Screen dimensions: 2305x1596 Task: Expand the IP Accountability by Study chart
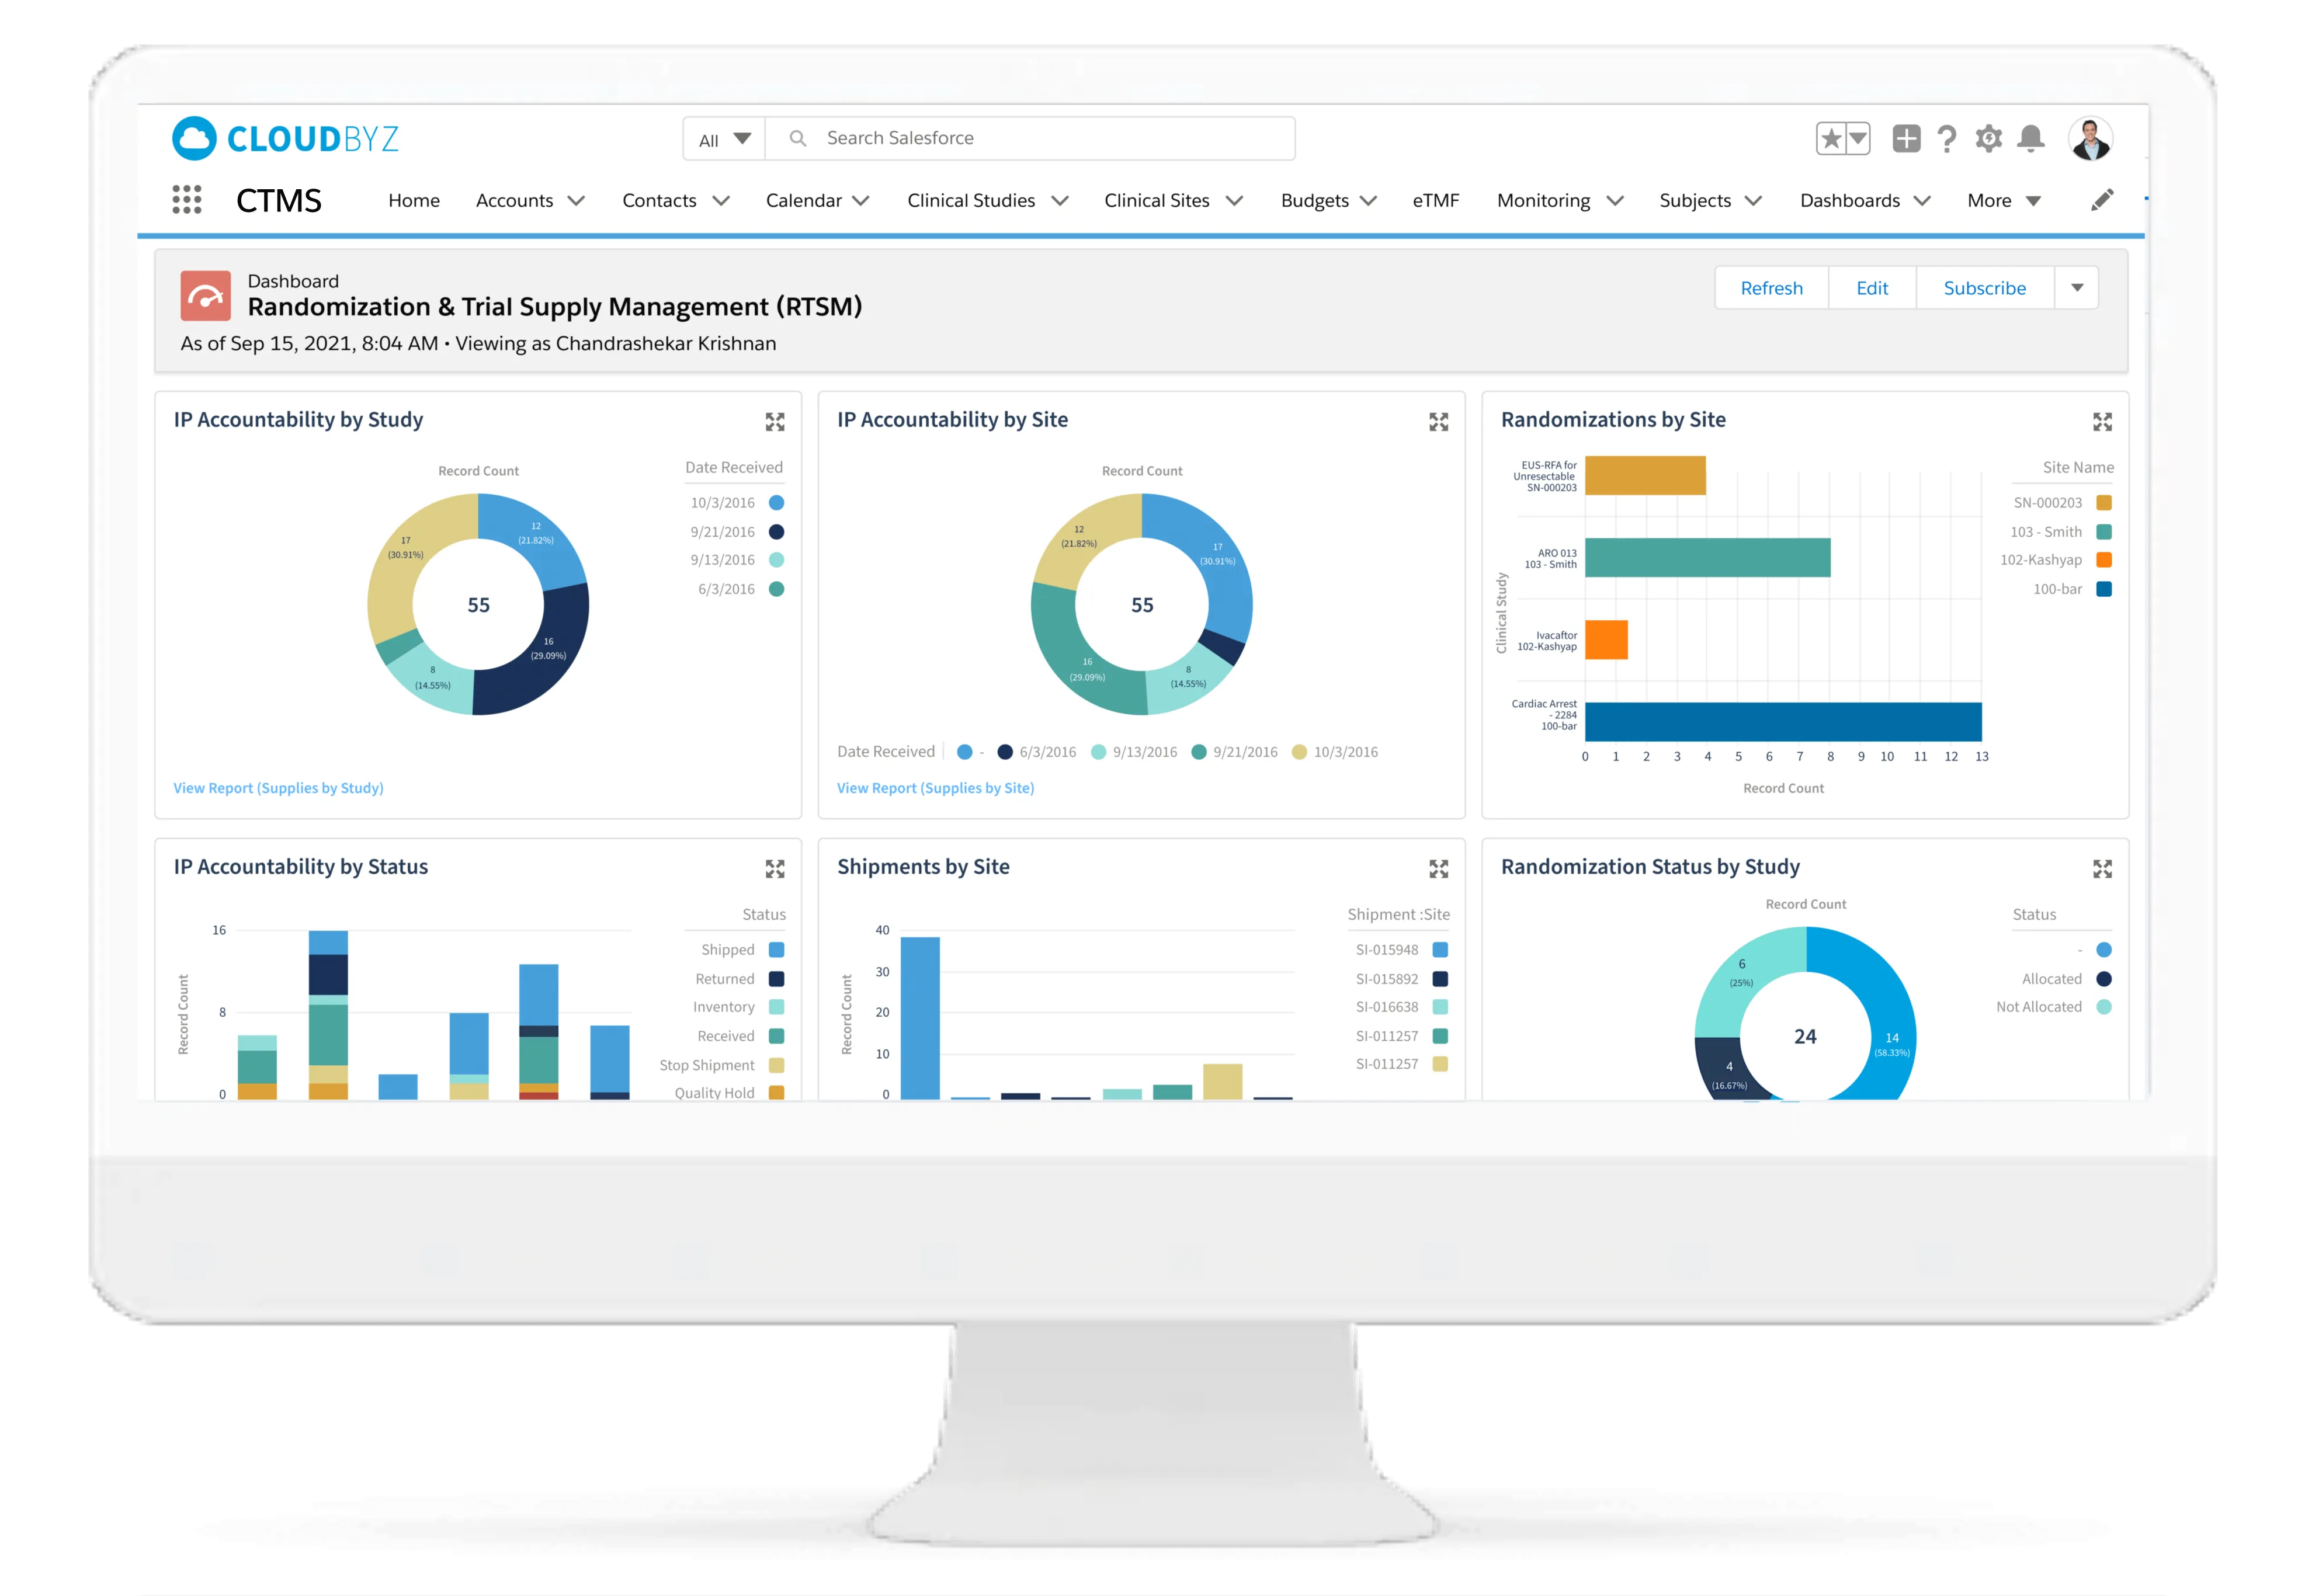point(775,422)
